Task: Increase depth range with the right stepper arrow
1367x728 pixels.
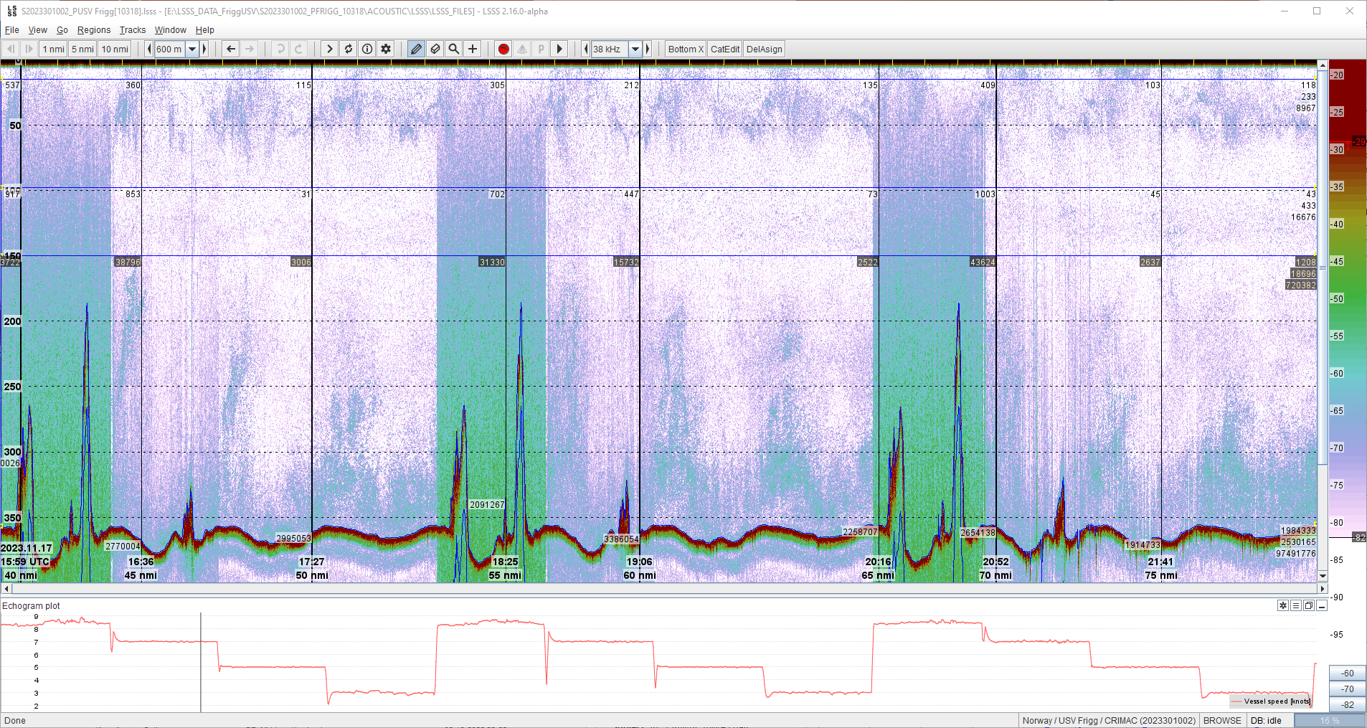Action: point(204,49)
